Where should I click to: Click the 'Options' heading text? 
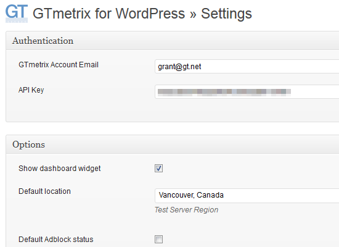(x=28, y=144)
